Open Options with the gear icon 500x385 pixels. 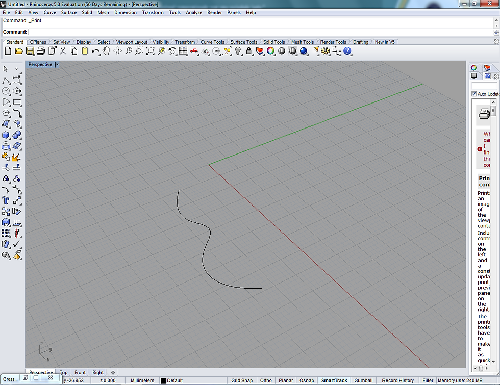click(326, 51)
